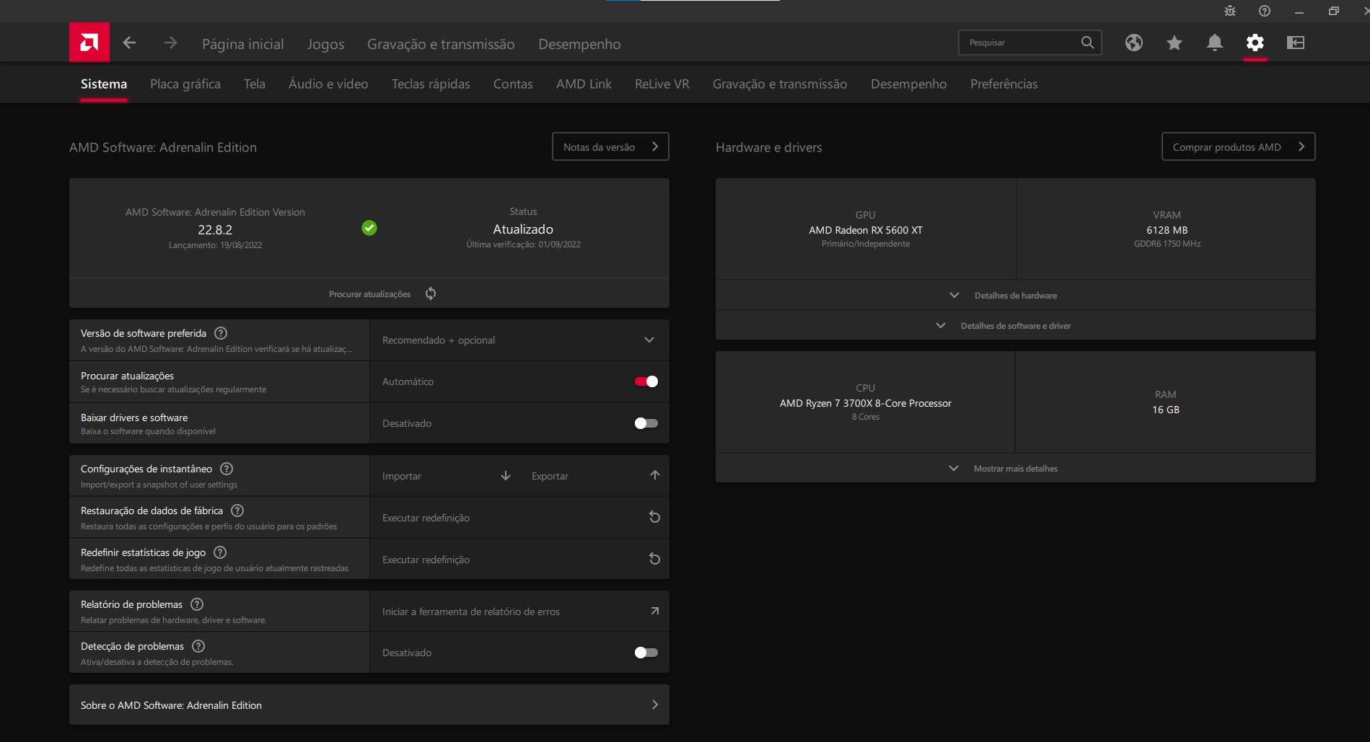Click Procurar atualizações check button
The image size is (1370, 742).
coord(369,293)
